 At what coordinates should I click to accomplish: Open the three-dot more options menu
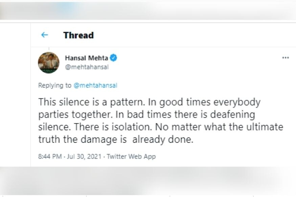[286, 58]
